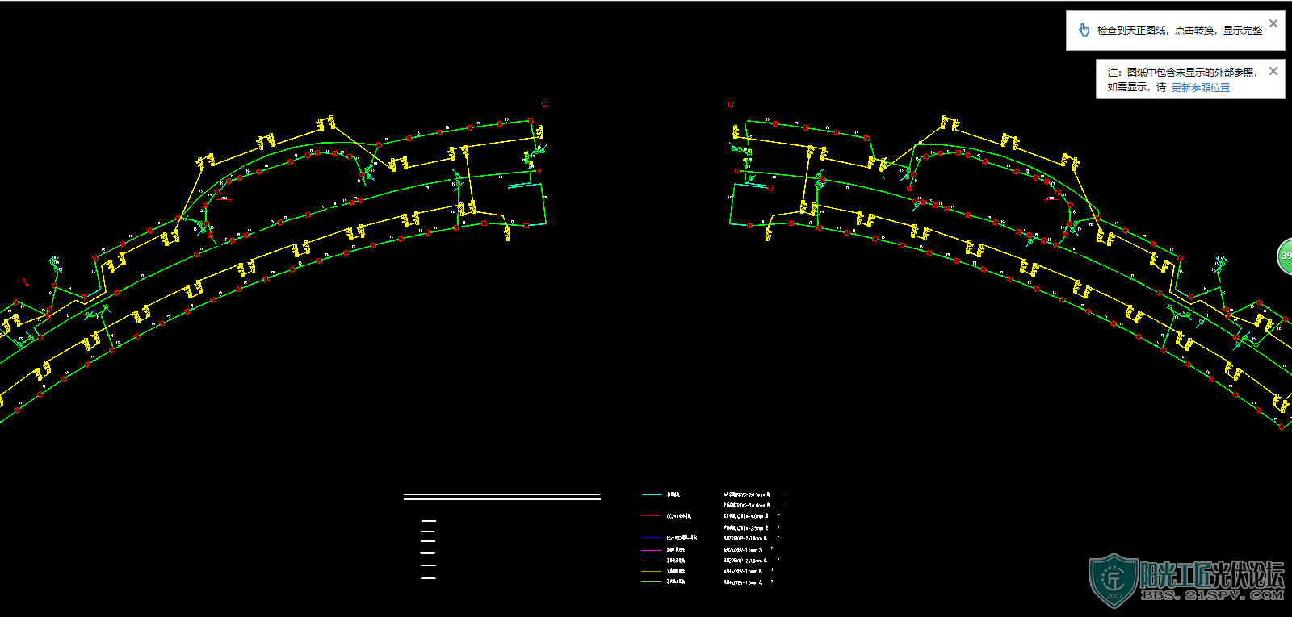Screen dimensions: 1292x617
Task: Select the magenta line sample in the legend
Action: tap(651, 550)
